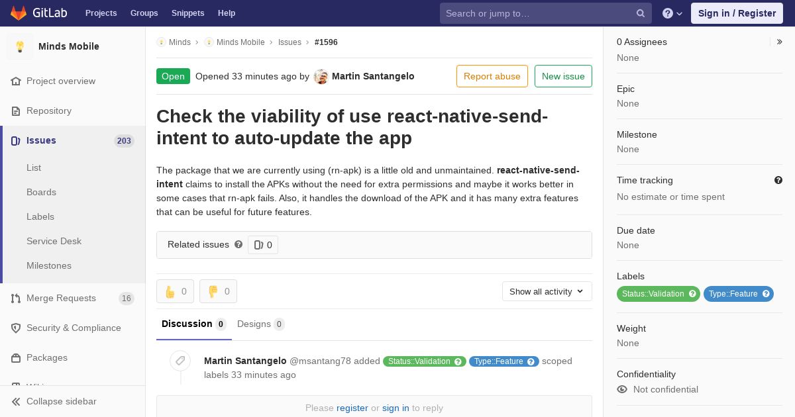
Task: Open Minds breadcrumb link
Action: (x=180, y=42)
